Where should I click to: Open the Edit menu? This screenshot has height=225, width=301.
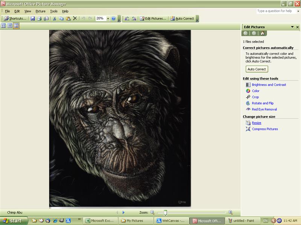click(17, 11)
